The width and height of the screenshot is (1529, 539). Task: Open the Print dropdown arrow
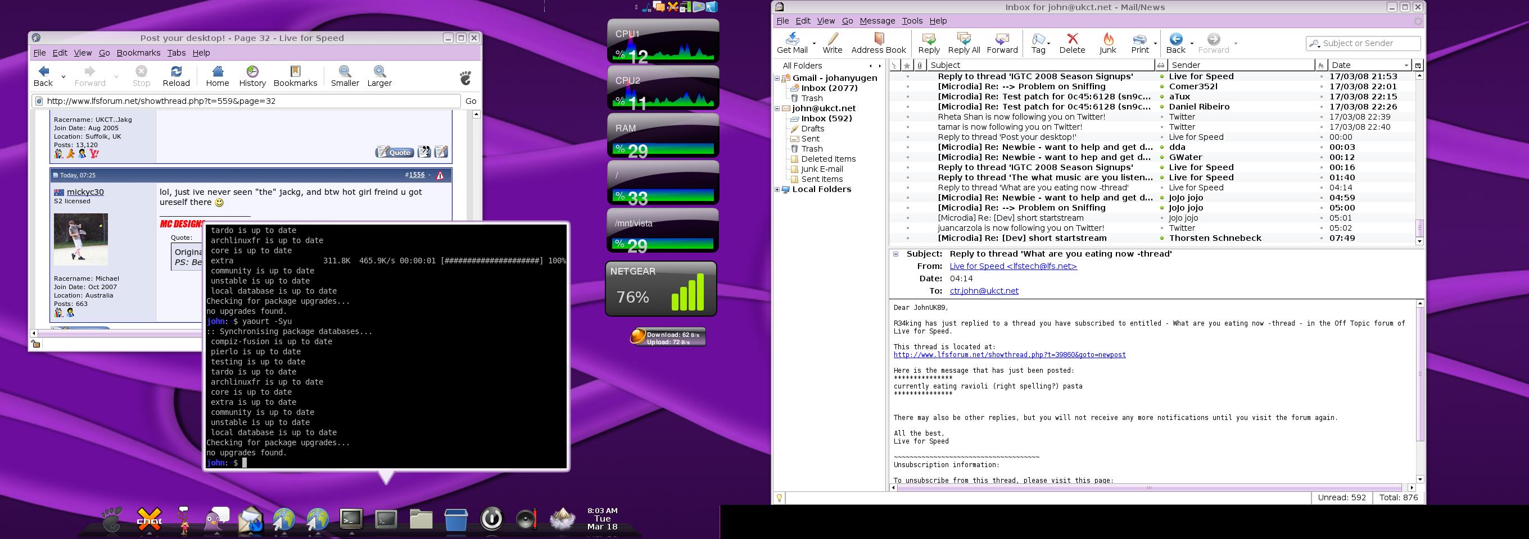1155,43
